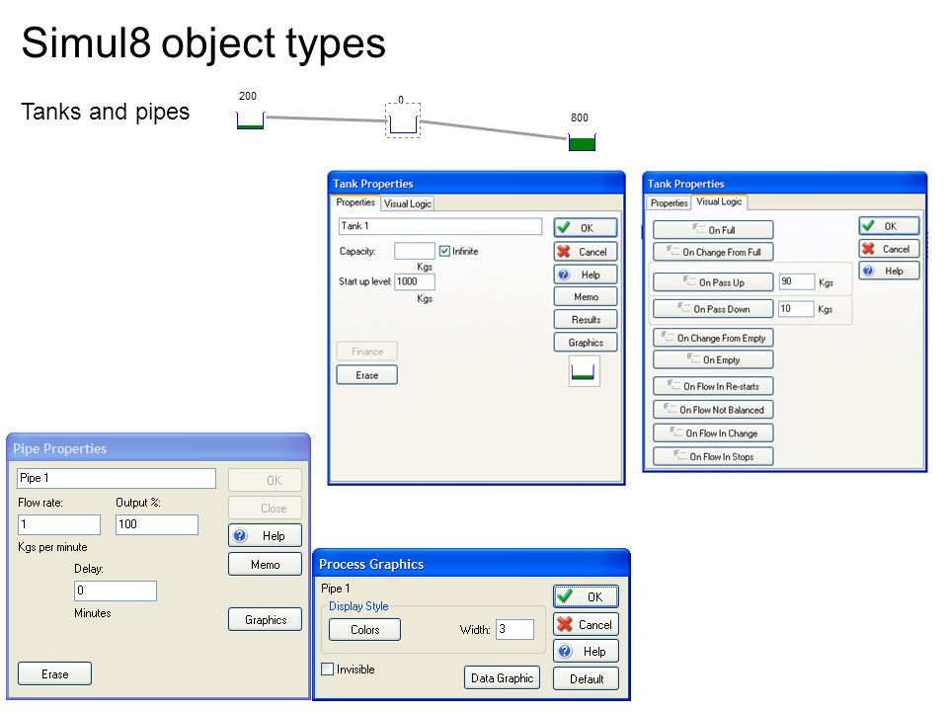Click the Erase button in Tank Properties
Viewport: 948px width, 711px height.
pos(367,375)
